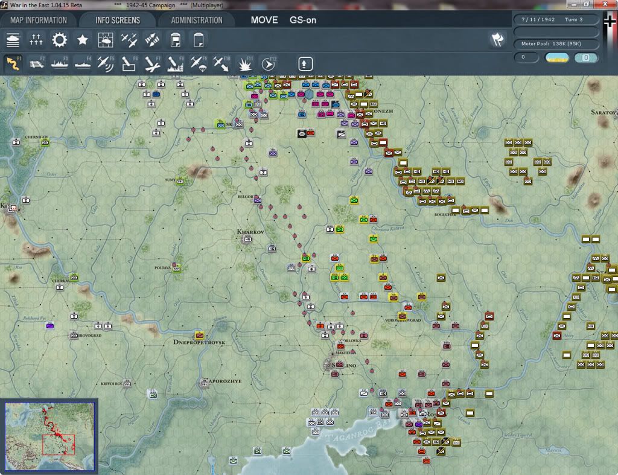Click the five-arrows reinforcements icon
618x475 pixels.
coord(36,40)
